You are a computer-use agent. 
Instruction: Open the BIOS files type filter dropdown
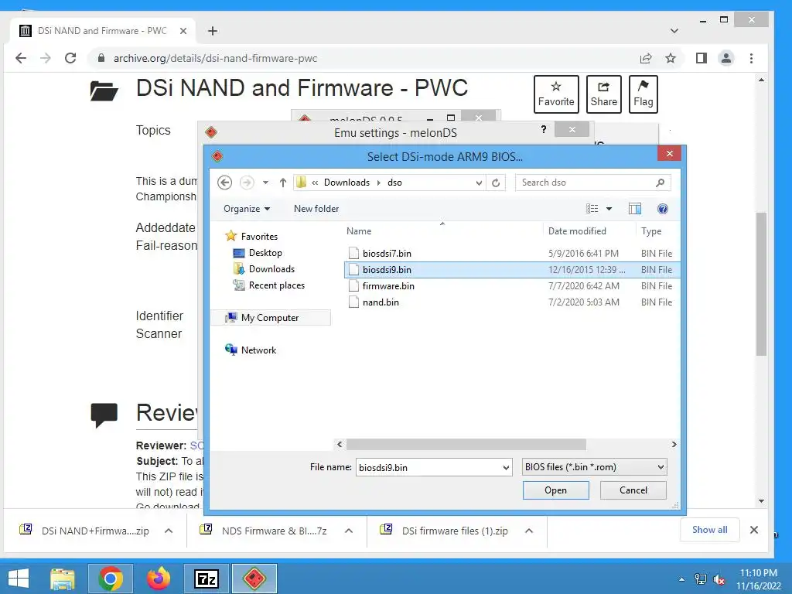[x=595, y=467]
